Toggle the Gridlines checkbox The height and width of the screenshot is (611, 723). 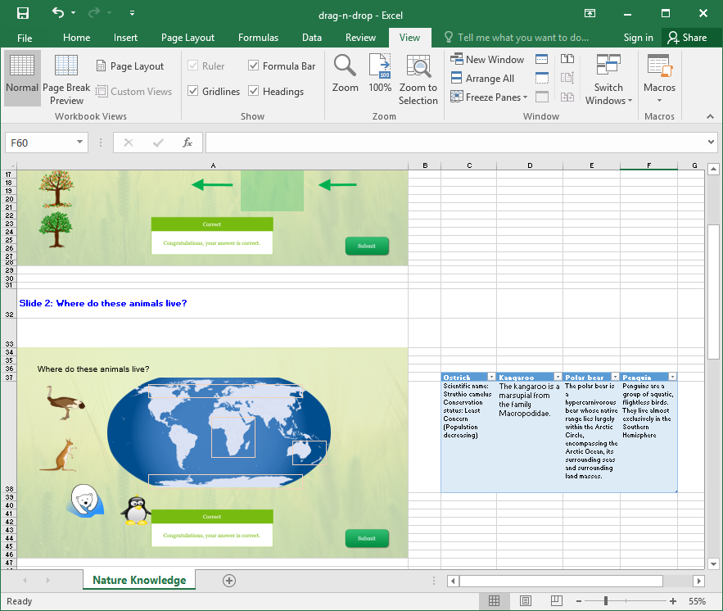[x=192, y=91]
